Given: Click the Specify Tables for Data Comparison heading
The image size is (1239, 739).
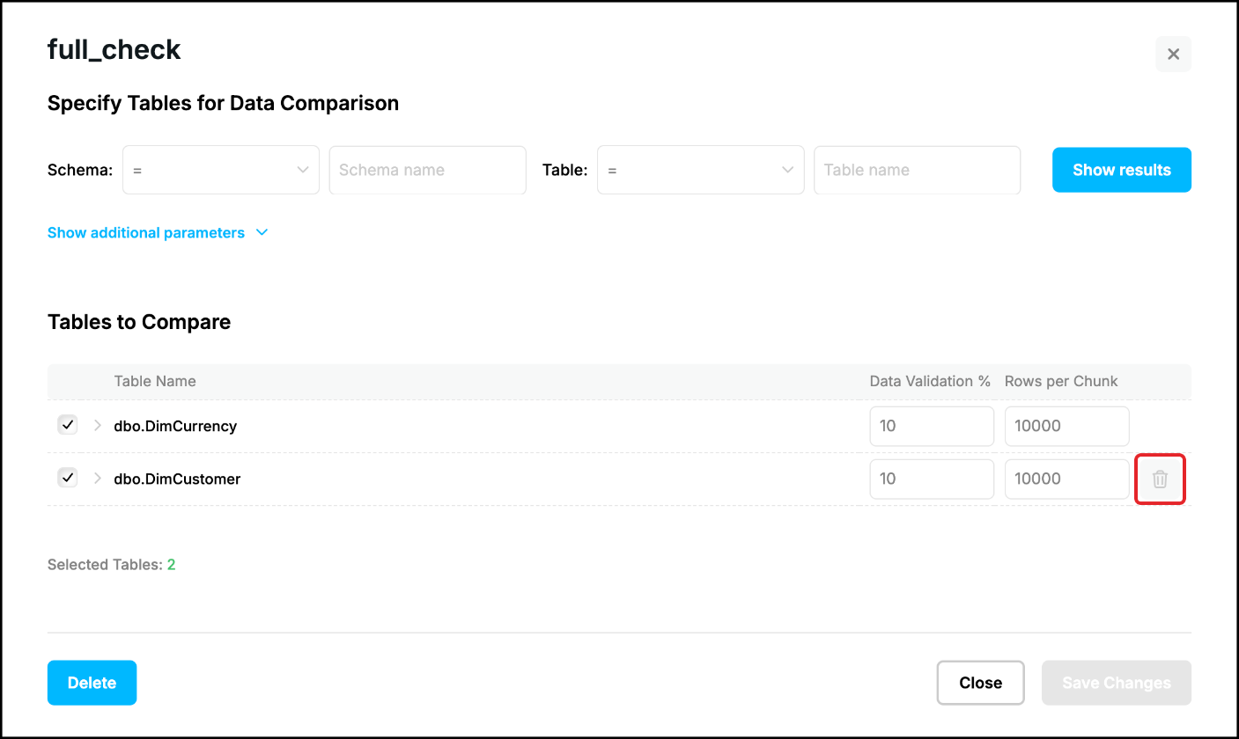Looking at the screenshot, I should 223,103.
